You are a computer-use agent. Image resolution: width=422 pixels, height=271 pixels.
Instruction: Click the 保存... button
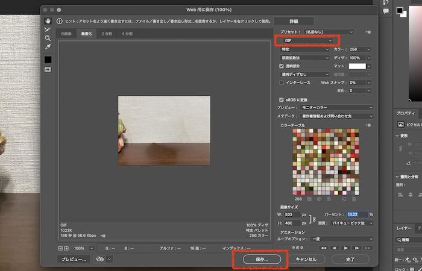coord(262,260)
